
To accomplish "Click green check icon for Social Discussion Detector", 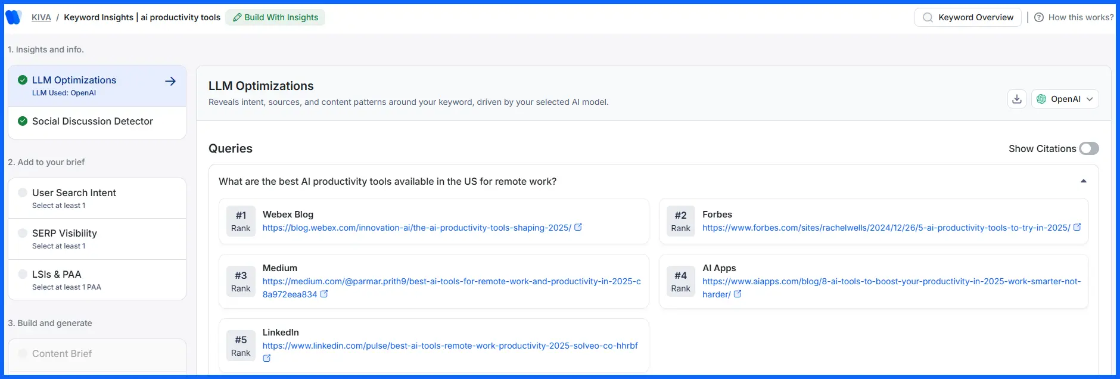I will click(23, 121).
